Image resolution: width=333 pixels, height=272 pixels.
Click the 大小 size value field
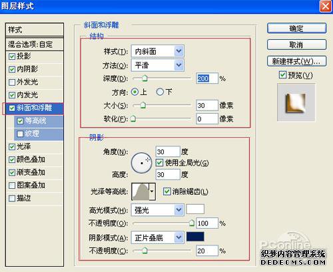point(207,105)
